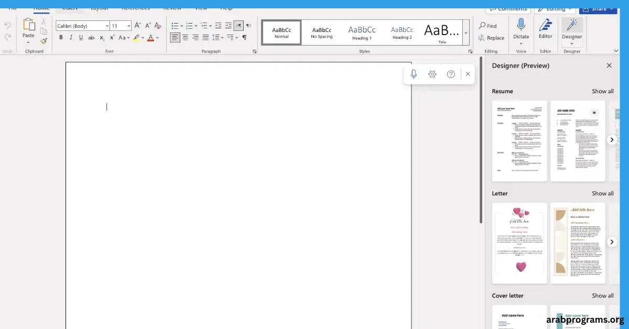Open the highlight color dropdown arrow
The width and height of the screenshot is (629, 329).
[143, 38]
